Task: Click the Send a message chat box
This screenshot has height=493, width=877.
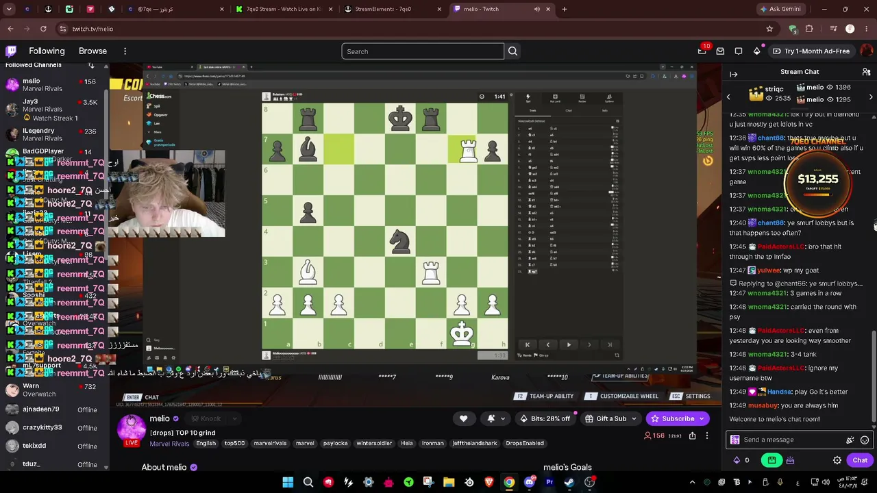Action: pos(798,440)
